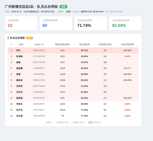Click the red 66.67% IM rate
Screen dimensions: 153x141
[127, 68]
